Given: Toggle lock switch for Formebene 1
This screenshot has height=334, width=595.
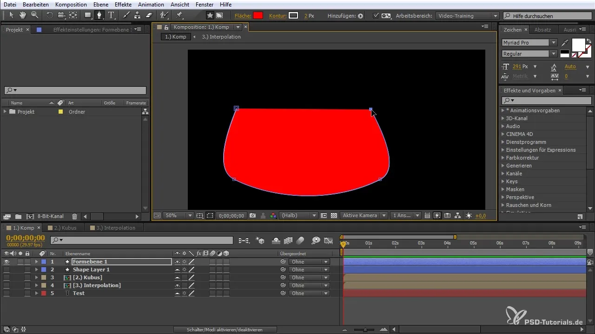Looking at the screenshot, I should [x=27, y=262].
